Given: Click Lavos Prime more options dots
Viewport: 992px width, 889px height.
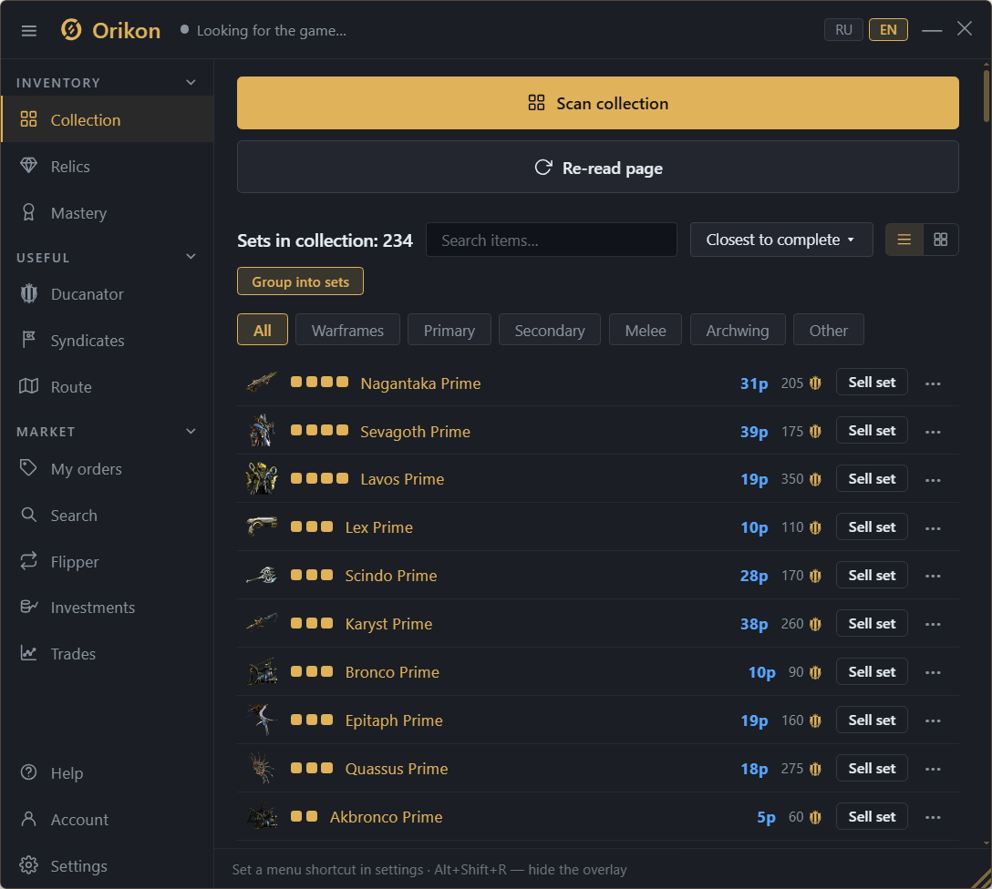Looking at the screenshot, I should (933, 479).
